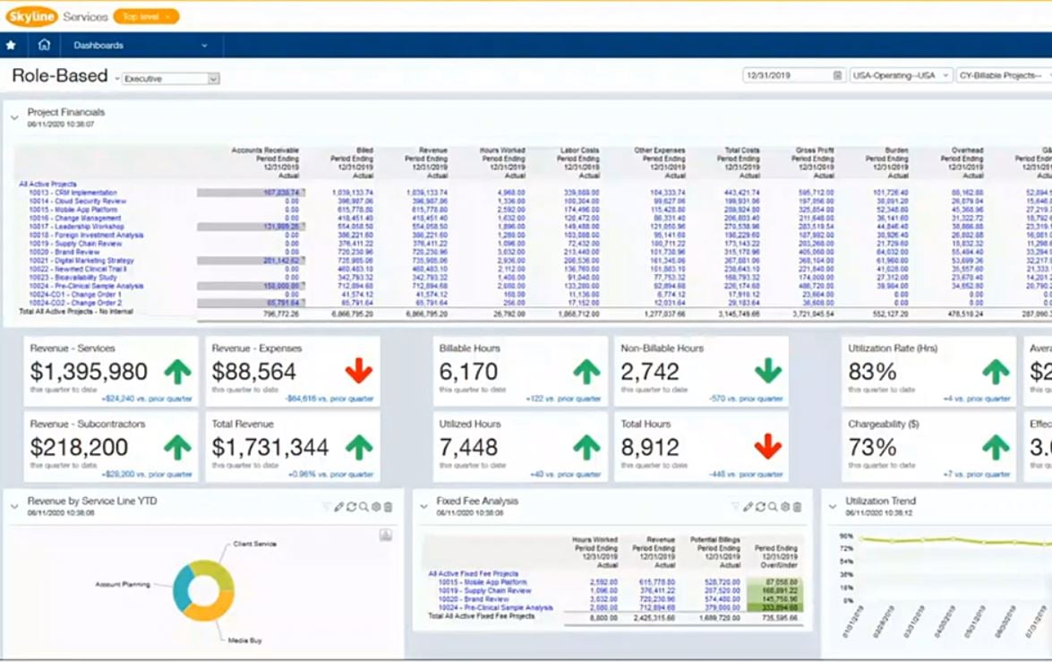Open the calendar date picker icon
The height and width of the screenshot is (662, 1052).
point(837,76)
